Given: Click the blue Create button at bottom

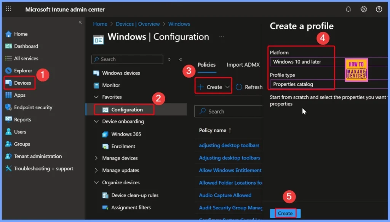Looking at the screenshot, I should click(285, 213).
